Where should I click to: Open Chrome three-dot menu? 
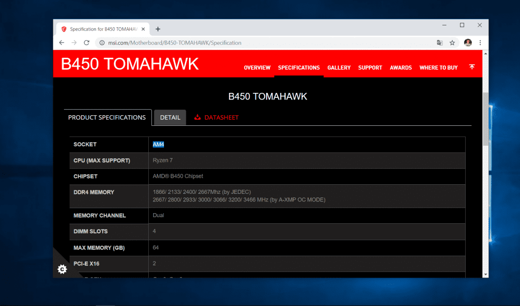pos(480,43)
